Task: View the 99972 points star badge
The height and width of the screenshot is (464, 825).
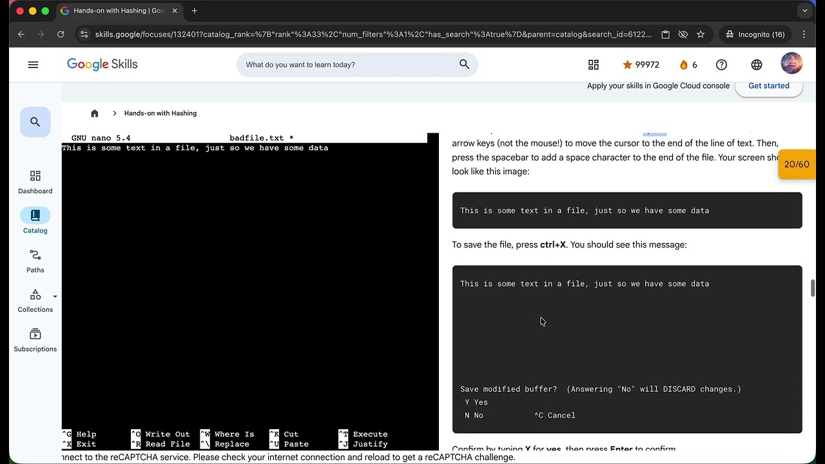Action: coord(641,64)
